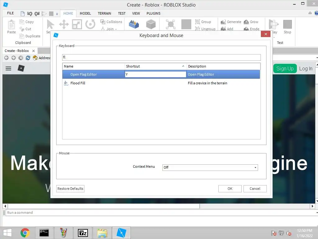Select the Rotate tool icon

click(x=90, y=24)
